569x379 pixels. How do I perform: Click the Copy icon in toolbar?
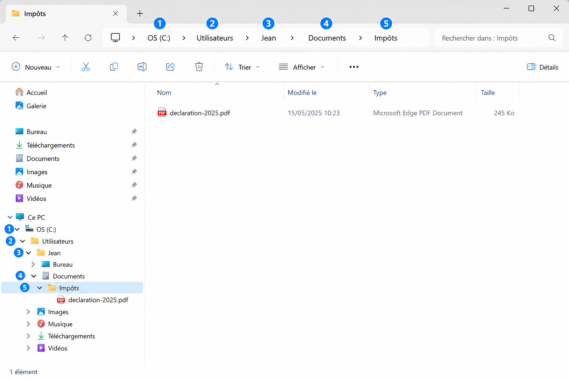pos(114,67)
